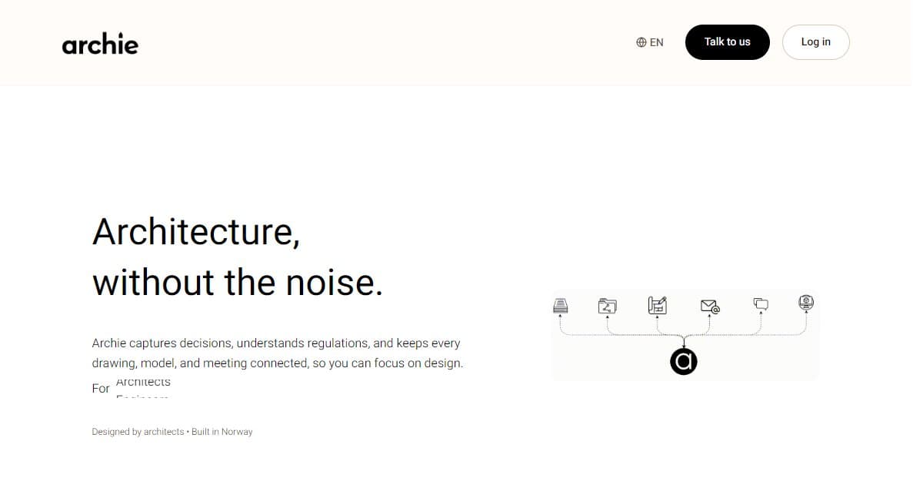Click the 'Designed by architects' tagline
This screenshot has width=923, height=484.
pyautogui.click(x=138, y=432)
